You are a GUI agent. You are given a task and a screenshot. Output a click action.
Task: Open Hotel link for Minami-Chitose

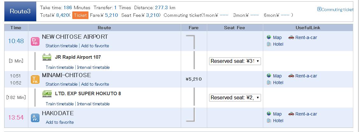coord(278,83)
